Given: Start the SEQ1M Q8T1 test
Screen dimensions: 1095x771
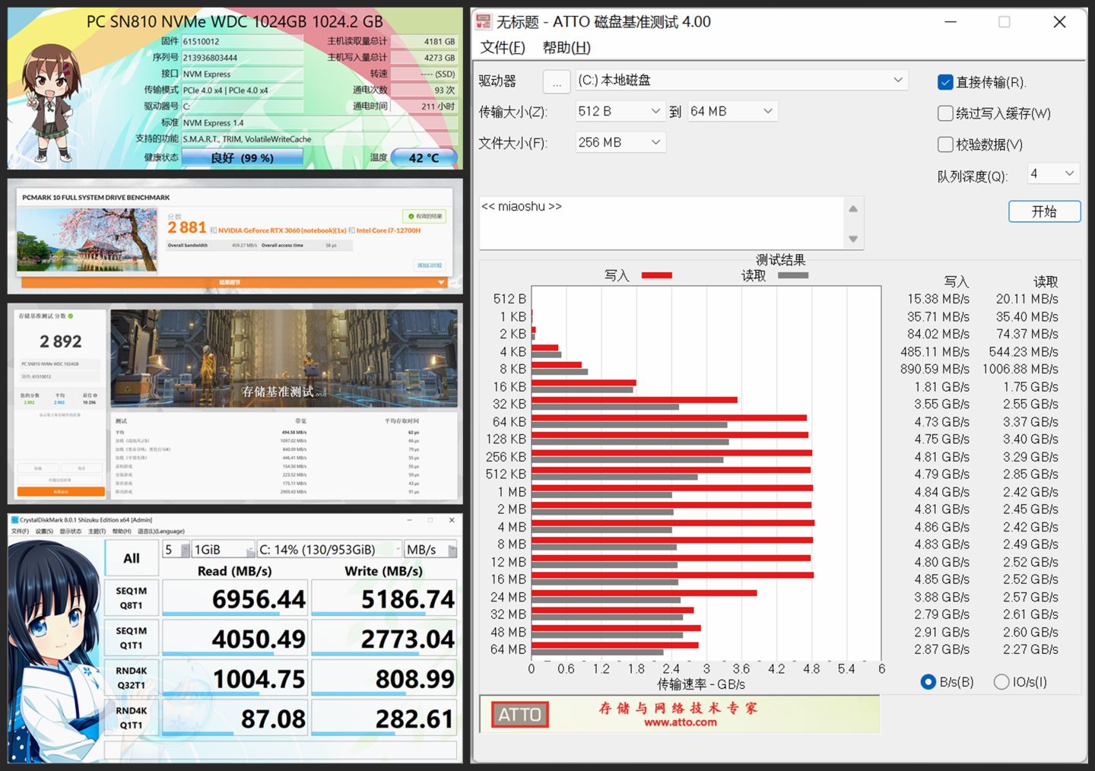Looking at the screenshot, I should 131,598.
